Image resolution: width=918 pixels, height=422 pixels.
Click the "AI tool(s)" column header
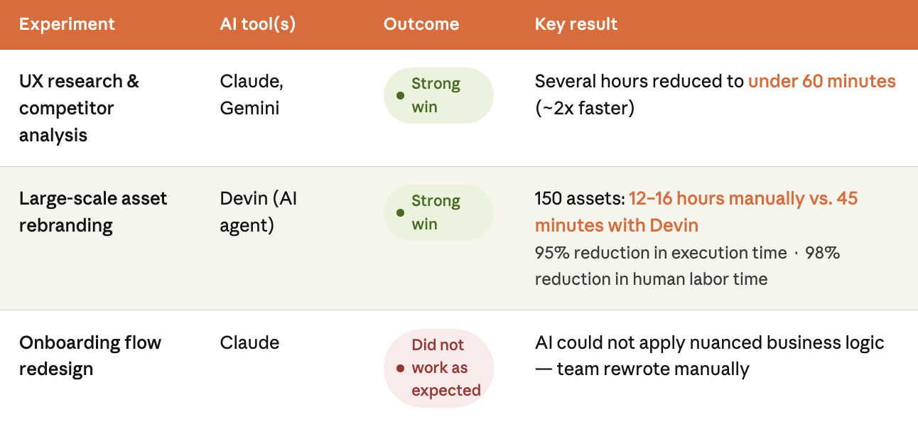coord(257,24)
